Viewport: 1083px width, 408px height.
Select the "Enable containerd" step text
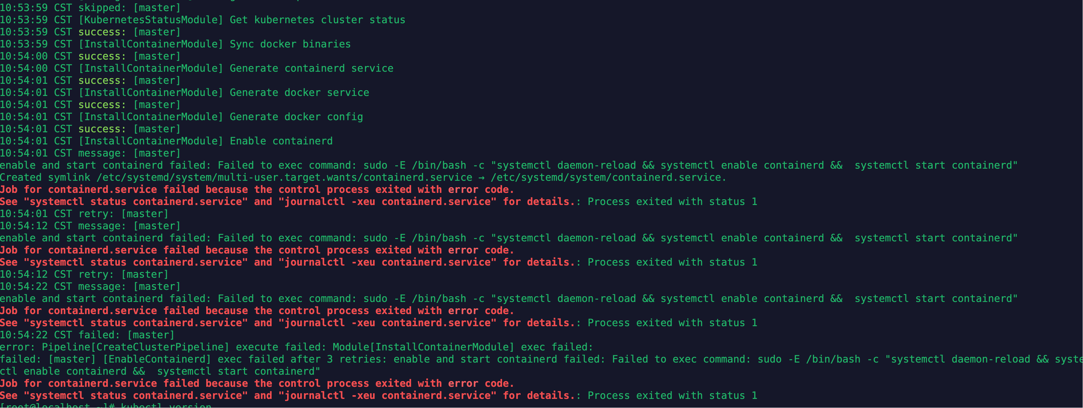(x=281, y=141)
